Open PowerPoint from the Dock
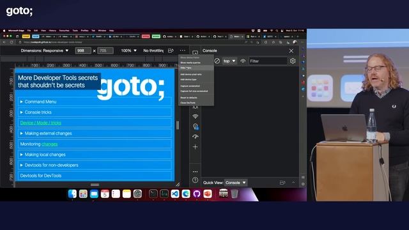 (x=208, y=194)
